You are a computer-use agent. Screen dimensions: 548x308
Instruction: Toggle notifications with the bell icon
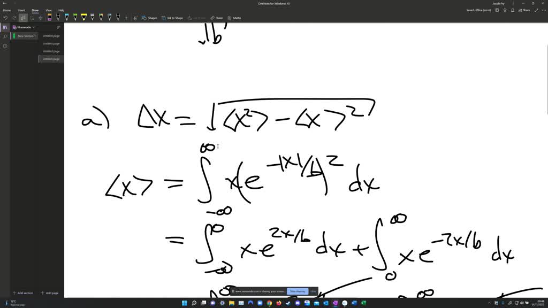(512, 10)
